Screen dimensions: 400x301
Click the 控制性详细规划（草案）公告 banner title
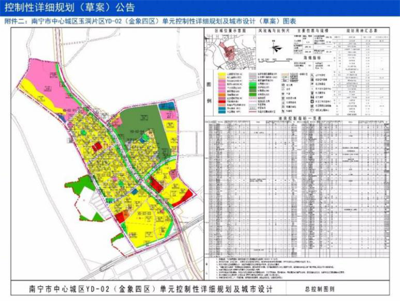pyautogui.click(x=70, y=7)
